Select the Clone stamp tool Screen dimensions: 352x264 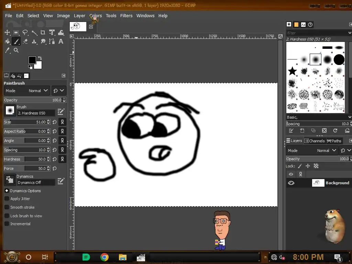34,41
